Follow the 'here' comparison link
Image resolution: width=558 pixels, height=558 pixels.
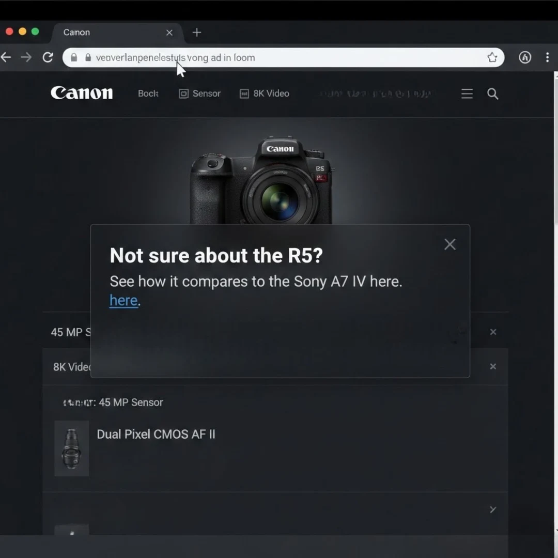pyautogui.click(x=123, y=300)
